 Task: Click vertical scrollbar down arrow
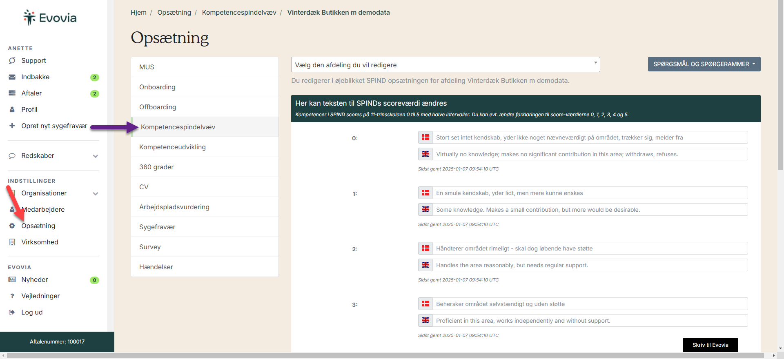(x=780, y=349)
